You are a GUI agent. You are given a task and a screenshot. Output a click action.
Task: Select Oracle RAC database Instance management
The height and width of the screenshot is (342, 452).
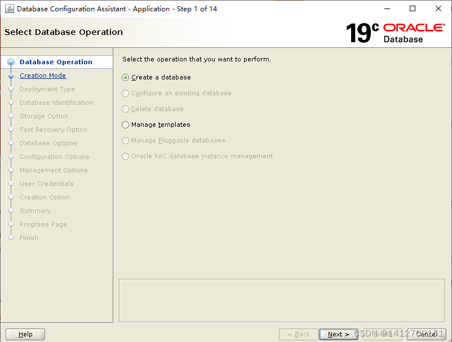(x=125, y=156)
